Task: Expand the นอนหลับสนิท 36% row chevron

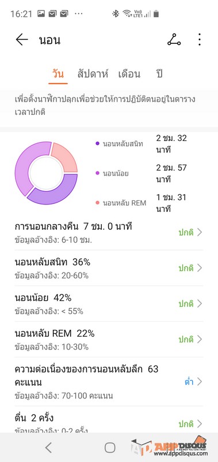Action: pos(200,268)
